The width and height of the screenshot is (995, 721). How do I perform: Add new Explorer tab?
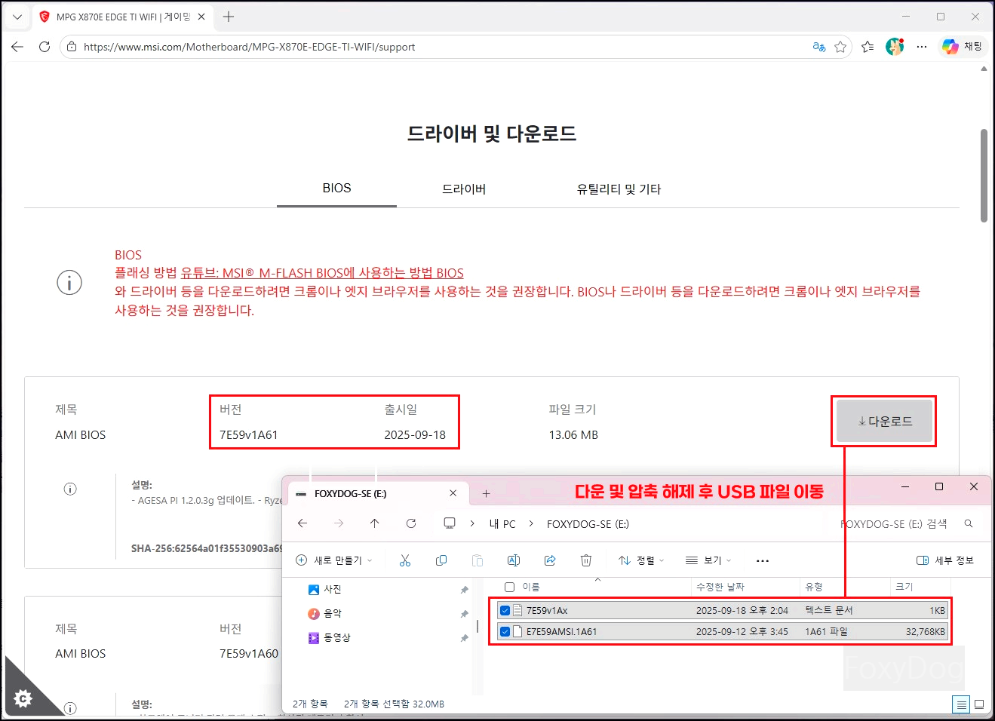[x=487, y=493]
